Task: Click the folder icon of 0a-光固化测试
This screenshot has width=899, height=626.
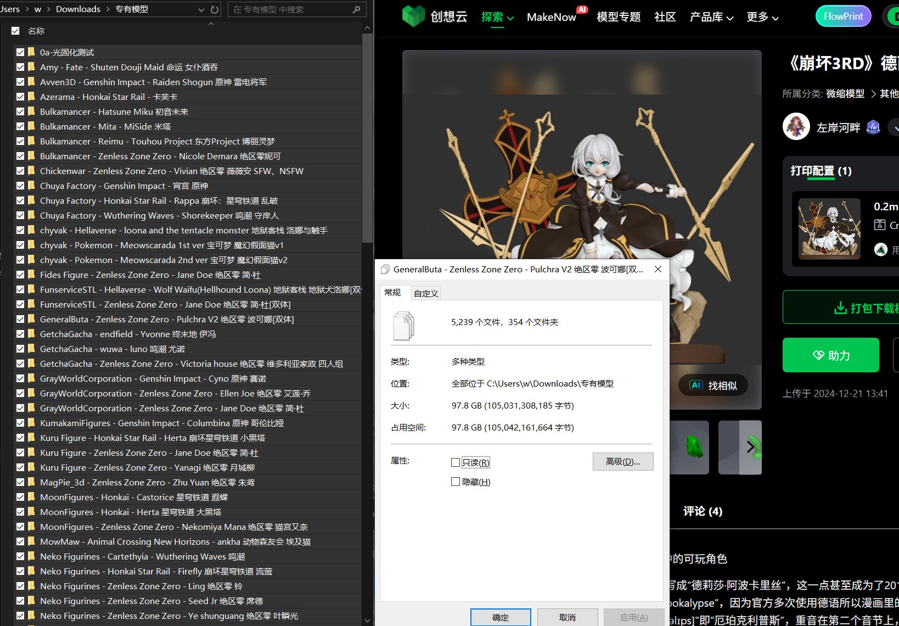Action: 30,52
